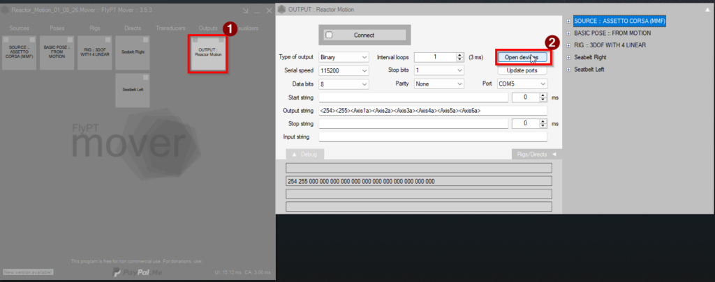This screenshot has height=282, width=715.
Task: Expand the Seabelt Right tree node
Action: (x=568, y=57)
